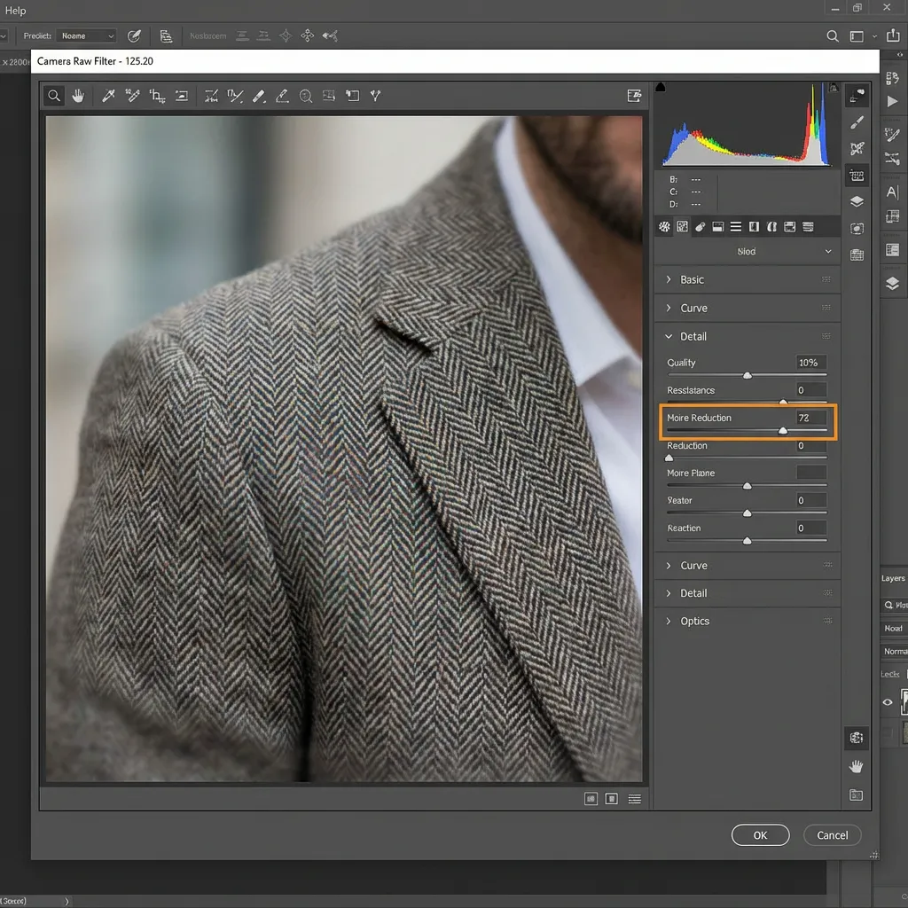Toggle the shadow clipping warning on histogram
The image size is (908, 908).
click(x=660, y=87)
